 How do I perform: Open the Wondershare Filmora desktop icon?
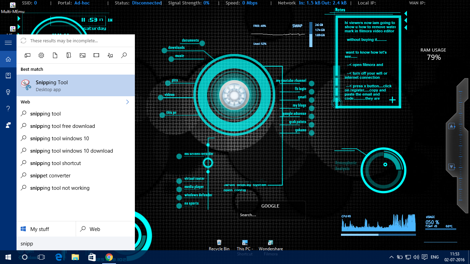point(271,248)
